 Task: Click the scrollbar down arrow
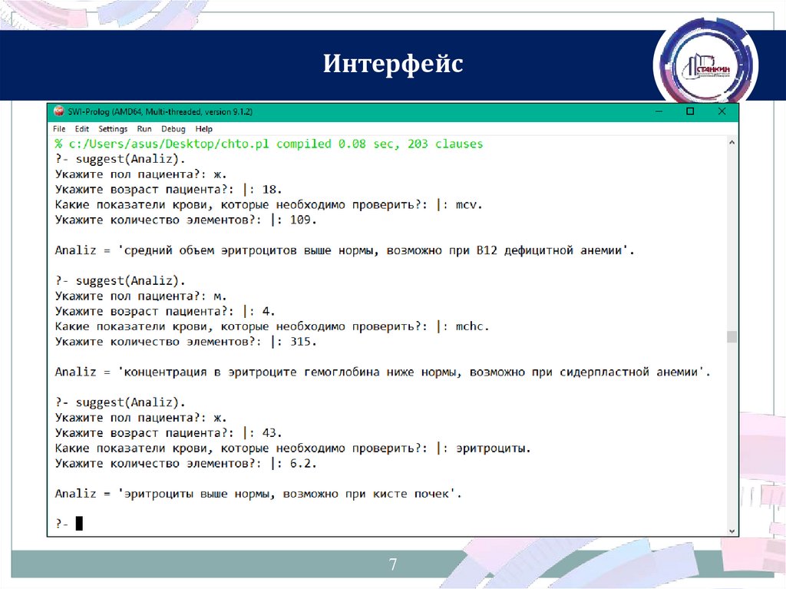732,531
